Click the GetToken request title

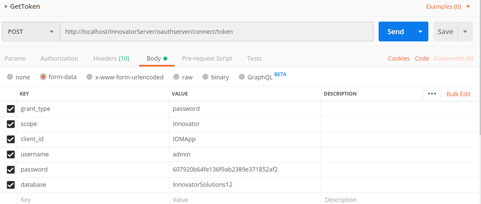pos(25,6)
